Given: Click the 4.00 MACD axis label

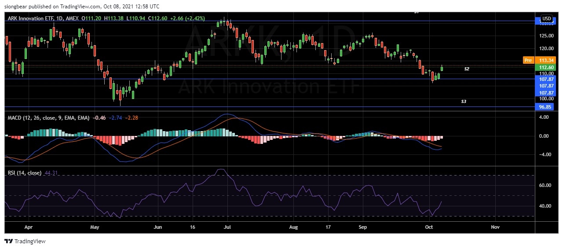Looking at the screenshot, I should coord(545,117).
